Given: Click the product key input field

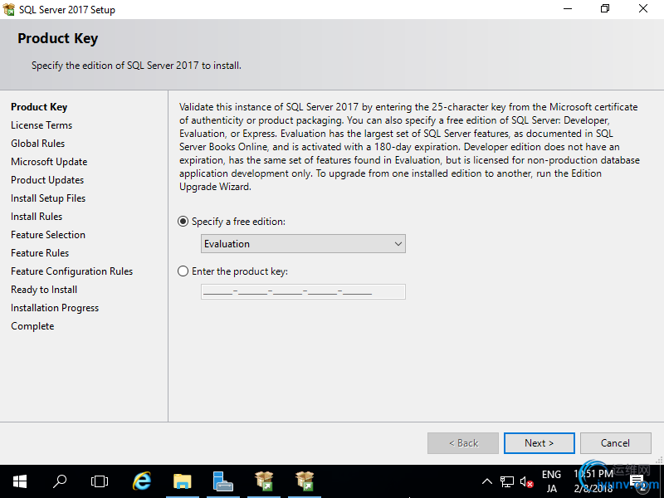Looking at the screenshot, I should (x=303, y=292).
